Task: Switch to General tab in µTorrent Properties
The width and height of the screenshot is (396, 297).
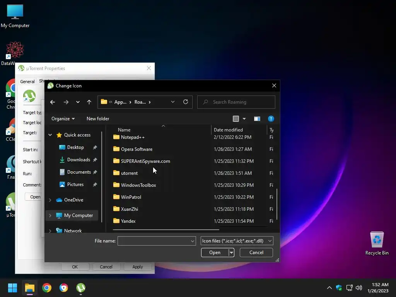Action: coord(27,82)
